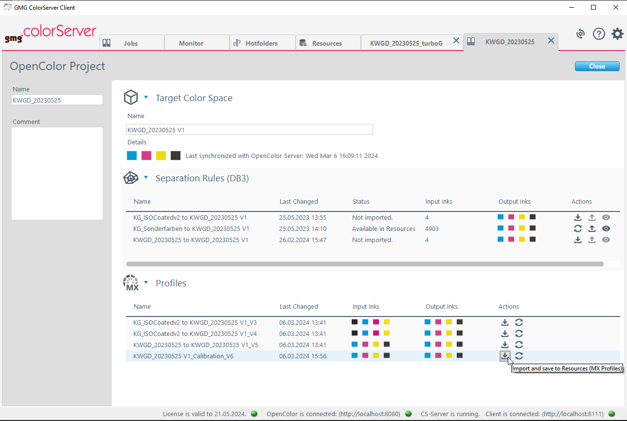Import KWGD_20230525 to KWGD_20230525 V1 separation rule

click(578, 240)
